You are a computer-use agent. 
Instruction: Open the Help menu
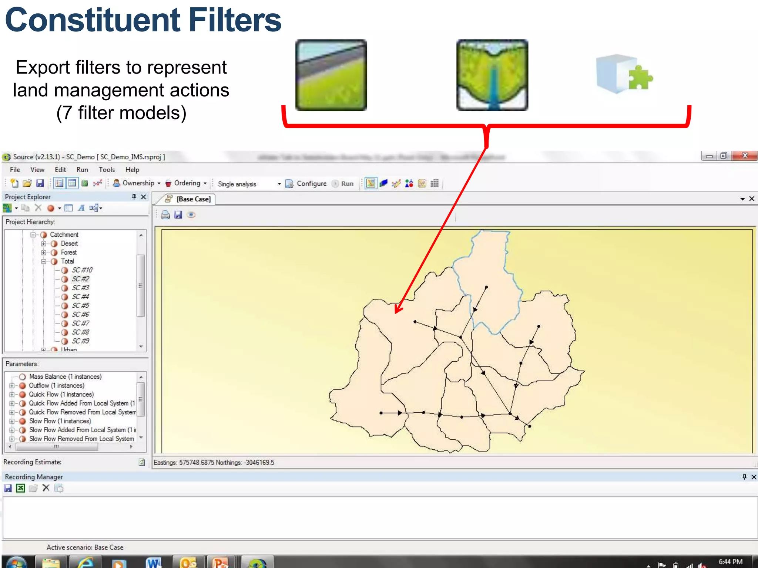(x=132, y=170)
